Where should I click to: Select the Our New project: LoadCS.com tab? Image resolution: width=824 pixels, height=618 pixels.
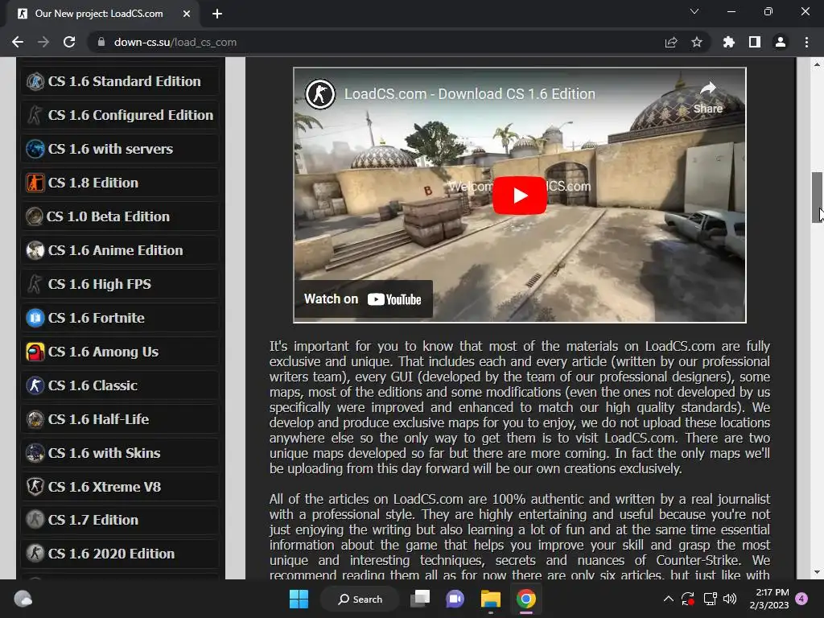[x=99, y=14]
